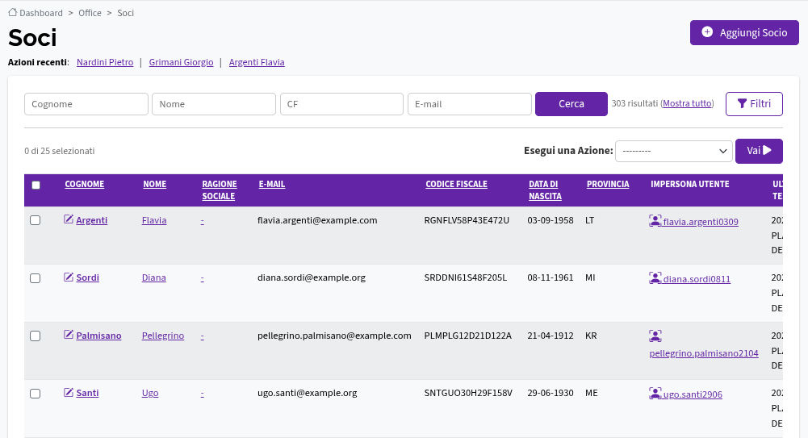Click the Cerca search button
This screenshot has width=808, height=438.
pos(571,104)
